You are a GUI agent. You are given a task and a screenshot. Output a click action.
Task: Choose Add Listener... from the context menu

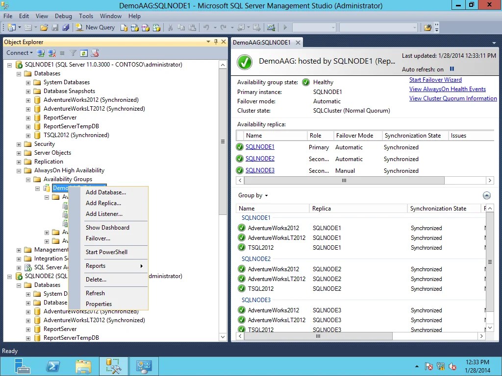tap(104, 214)
